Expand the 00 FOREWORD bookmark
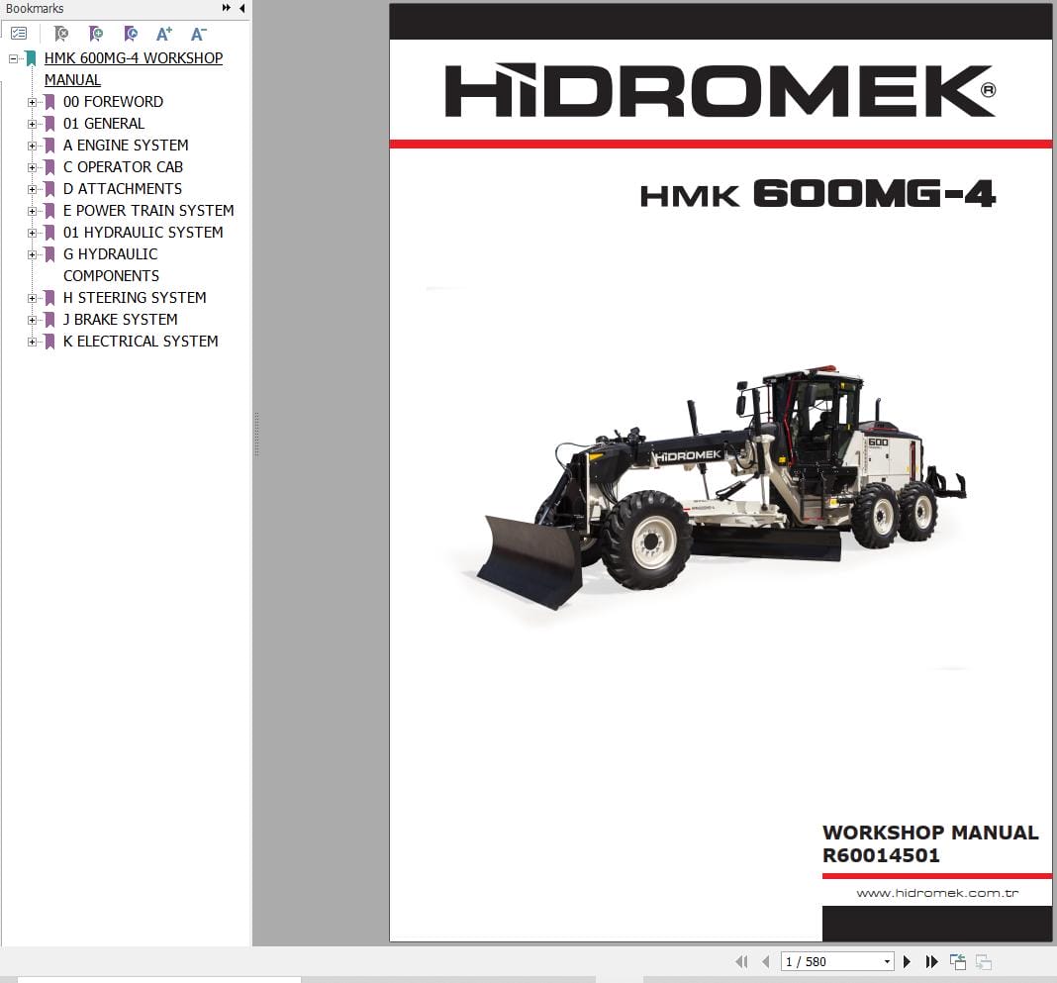Screen dimensions: 1057x983 pos(32,102)
